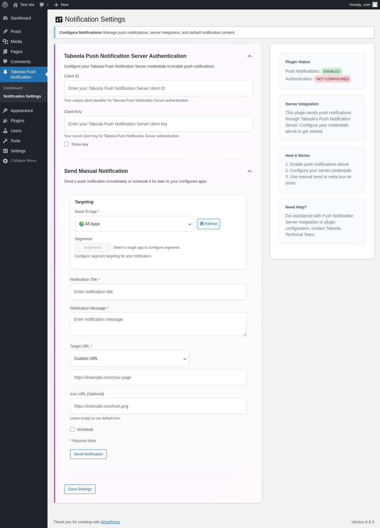The height and width of the screenshot is (528, 380).
Task: Click the Dashboard gauge icon in sidebar
Action: pyautogui.click(x=5, y=18)
